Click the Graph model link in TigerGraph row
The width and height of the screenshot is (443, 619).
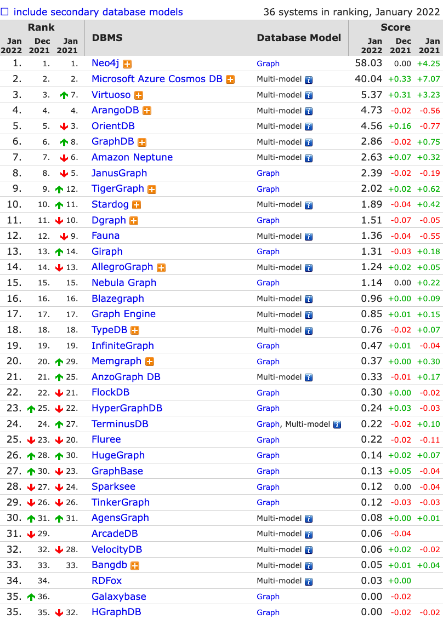pyautogui.click(x=268, y=189)
